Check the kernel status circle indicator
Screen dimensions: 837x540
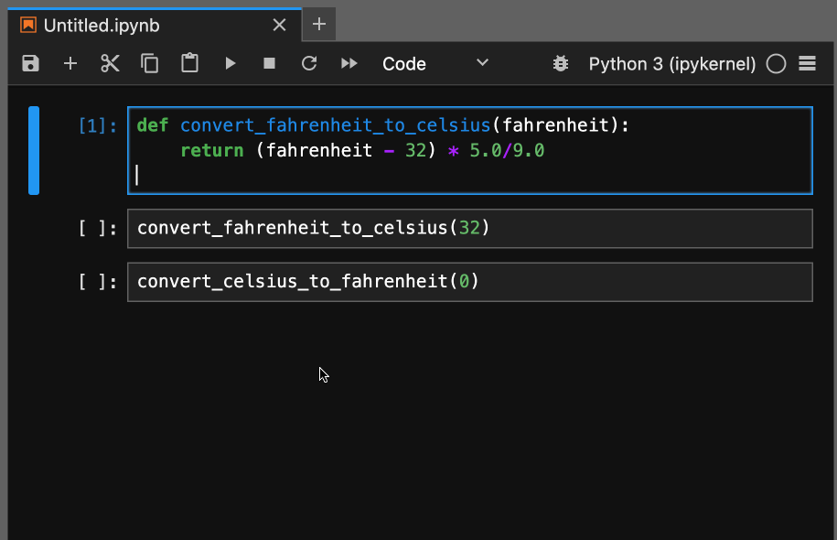tap(776, 63)
